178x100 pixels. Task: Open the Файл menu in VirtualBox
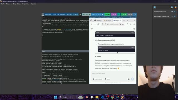pos(3,4)
